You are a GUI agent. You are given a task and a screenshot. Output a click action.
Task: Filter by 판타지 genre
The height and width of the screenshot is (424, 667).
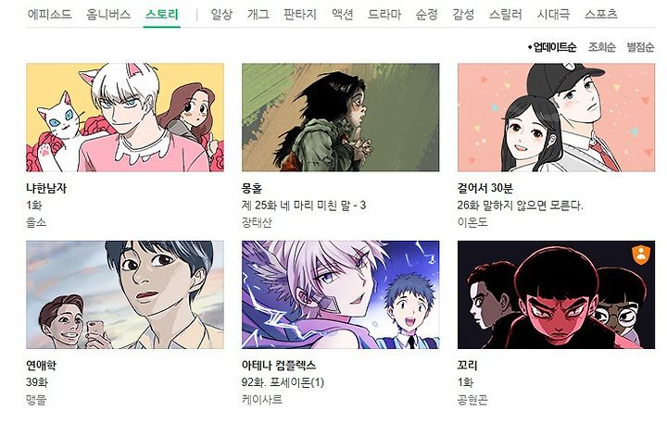300,15
